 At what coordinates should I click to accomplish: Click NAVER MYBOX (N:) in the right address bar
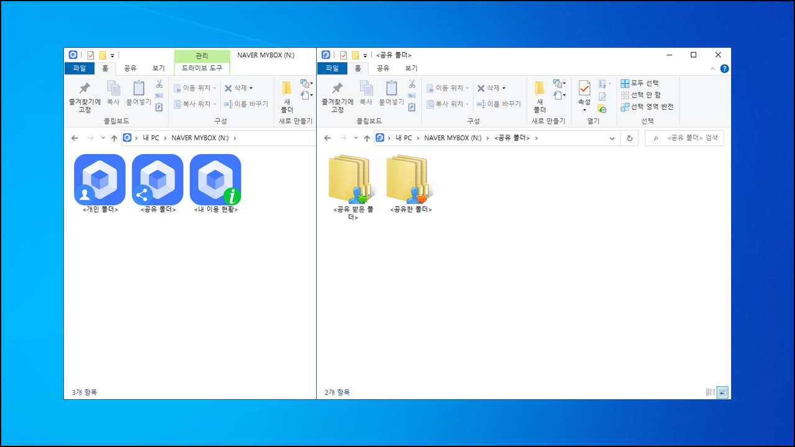[x=453, y=138]
